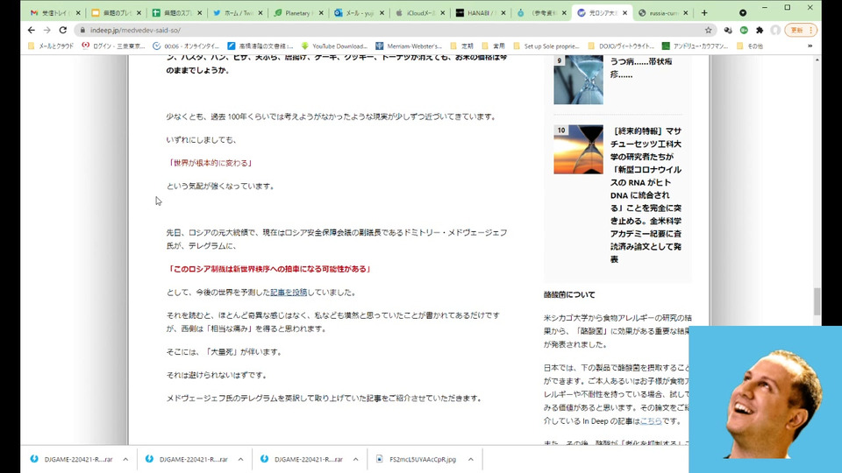Open the Extensions puzzle icon
The width and height of the screenshot is (842, 473).
760,30
